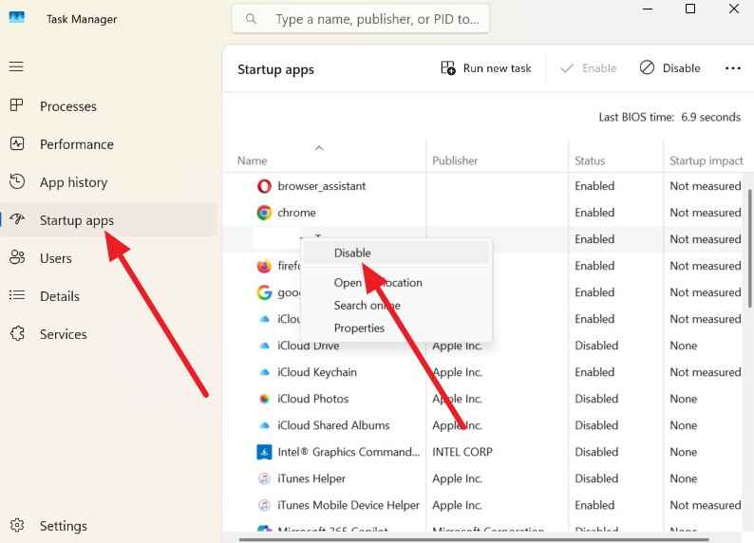Select the iCloud Drive row name

[x=309, y=346]
